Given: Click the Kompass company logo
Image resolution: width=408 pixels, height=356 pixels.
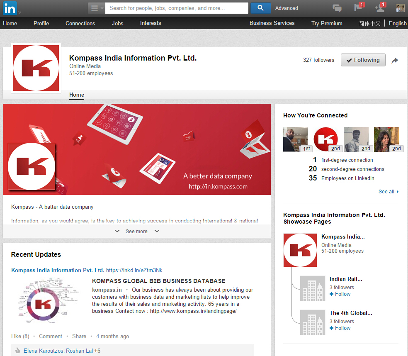Looking at the screenshot, I should (x=36, y=68).
